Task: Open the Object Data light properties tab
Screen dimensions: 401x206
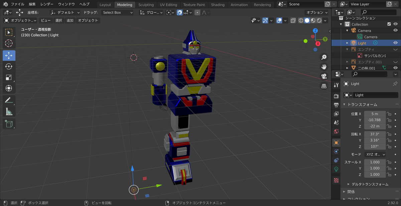Action: click(336, 169)
